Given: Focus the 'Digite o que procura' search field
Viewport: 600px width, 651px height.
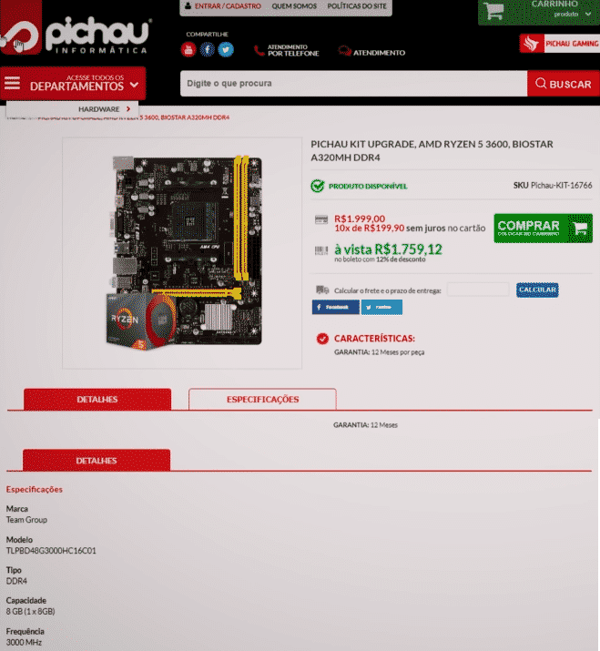Looking at the screenshot, I should pyautogui.click(x=354, y=84).
